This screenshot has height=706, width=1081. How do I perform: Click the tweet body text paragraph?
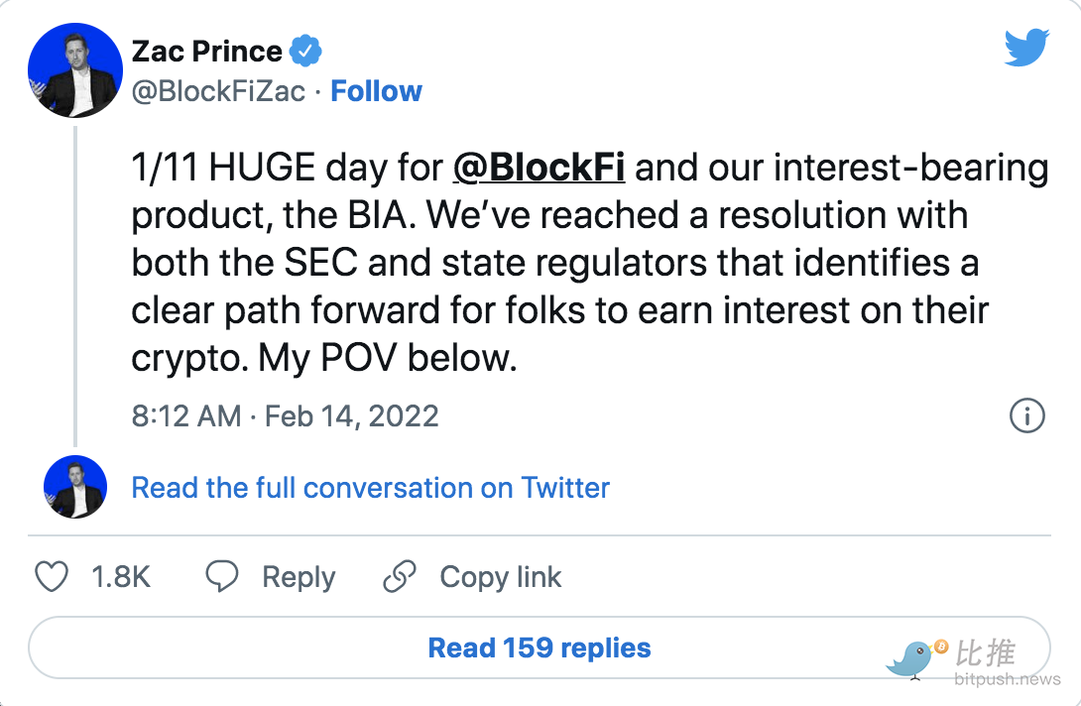tap(590, 263)
